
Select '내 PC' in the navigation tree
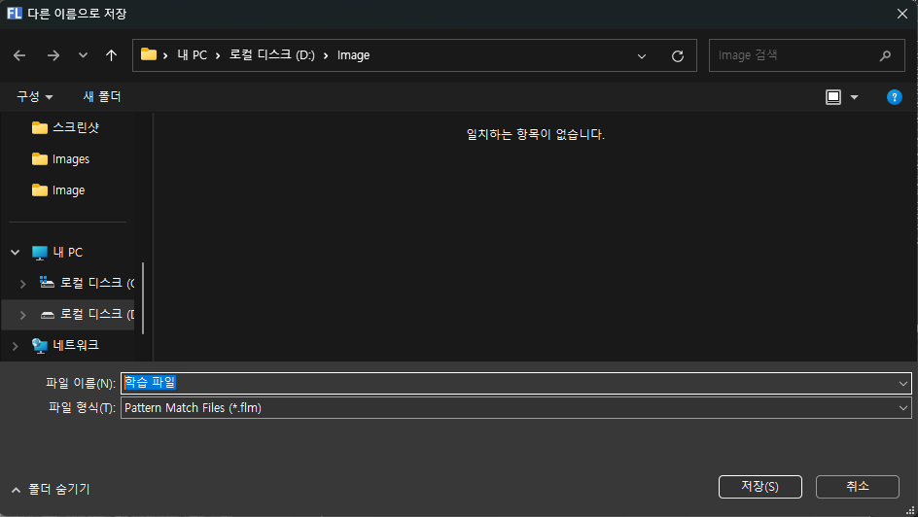coord(57,252)
